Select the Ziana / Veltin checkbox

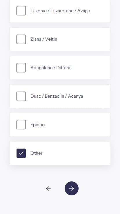click(x=21, y=39)
